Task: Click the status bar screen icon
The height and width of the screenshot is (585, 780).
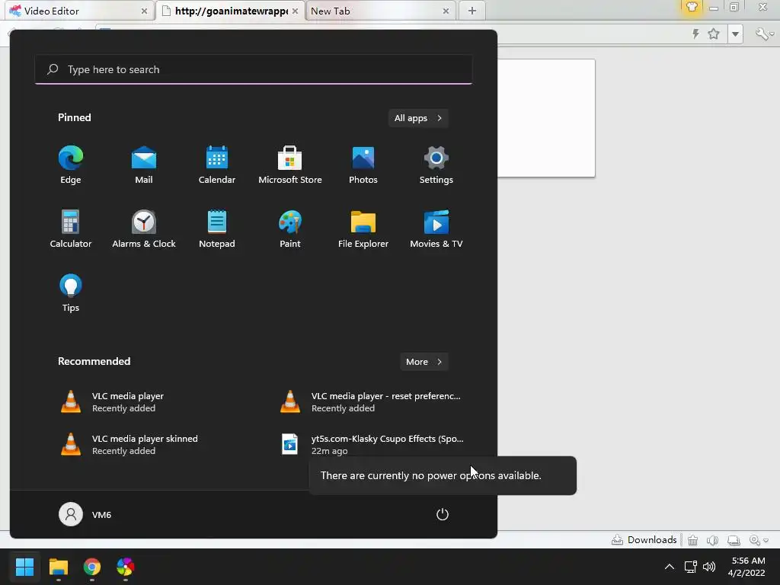Action: coord(734,540)
